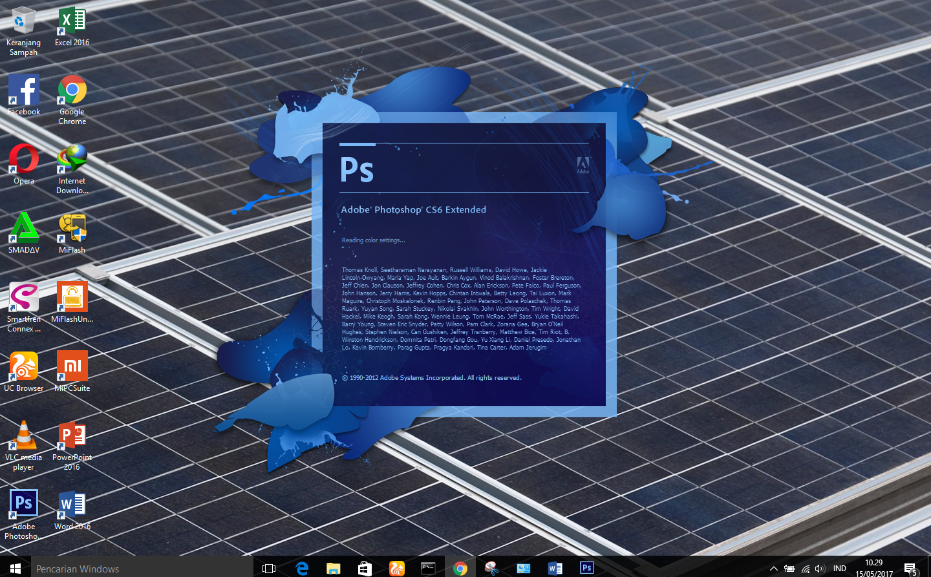The height and width of the screenshot is (577, 931).
Task: Launch PowerPoint 2016 desktop shortcut
Action: (72, 446)
